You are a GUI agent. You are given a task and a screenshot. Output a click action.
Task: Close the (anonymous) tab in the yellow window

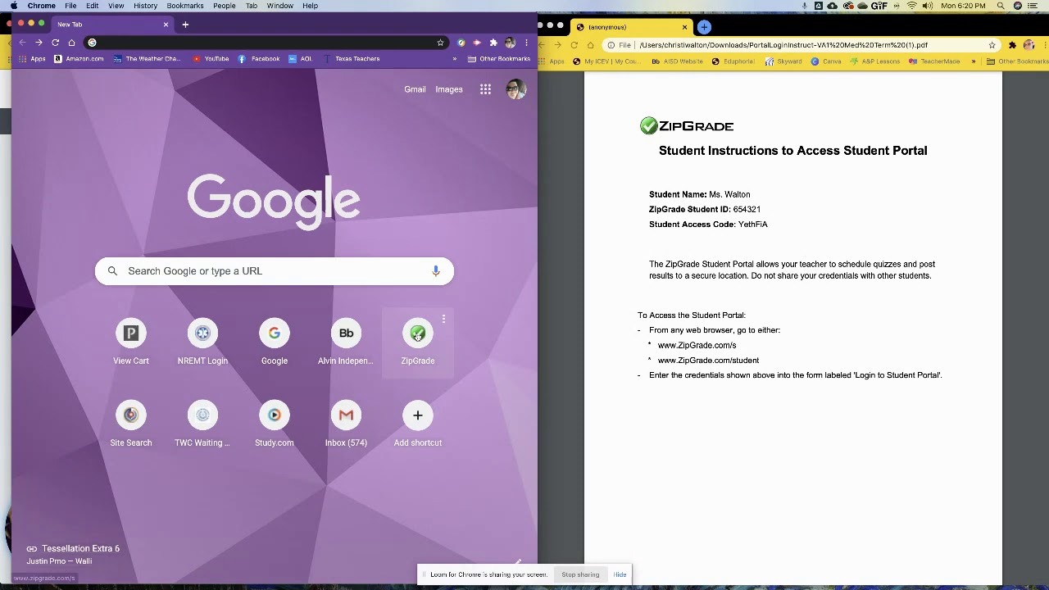684,27
